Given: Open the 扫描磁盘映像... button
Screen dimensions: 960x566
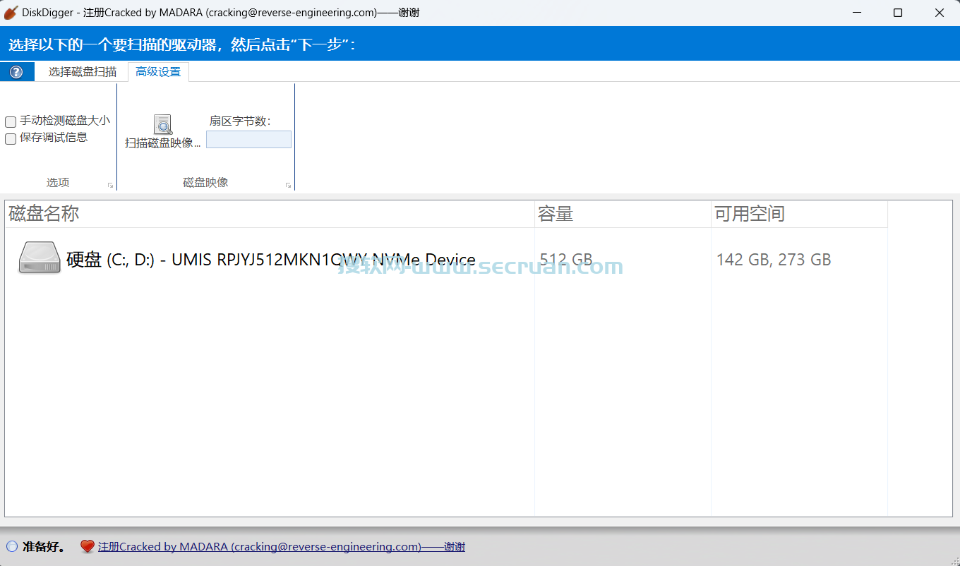Looking at the screenshot, I should pyautogui.click(x=163, y=132).
